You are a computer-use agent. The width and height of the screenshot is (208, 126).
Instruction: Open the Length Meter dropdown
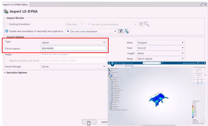[x=160, y=53]
